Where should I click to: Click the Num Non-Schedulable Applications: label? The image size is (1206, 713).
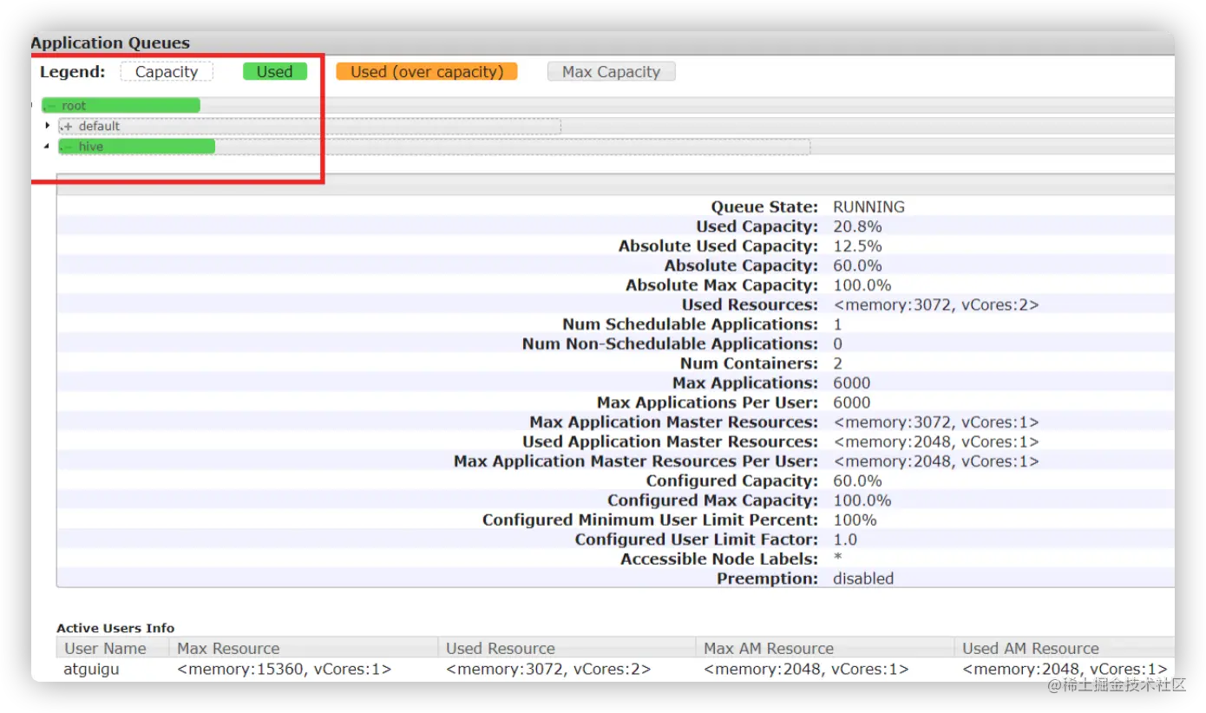pyautogui.click(x=670, y=344)
